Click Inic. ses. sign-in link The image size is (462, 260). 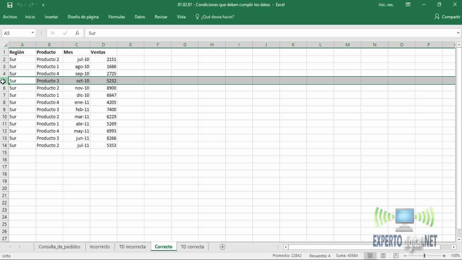pos(386,5)
